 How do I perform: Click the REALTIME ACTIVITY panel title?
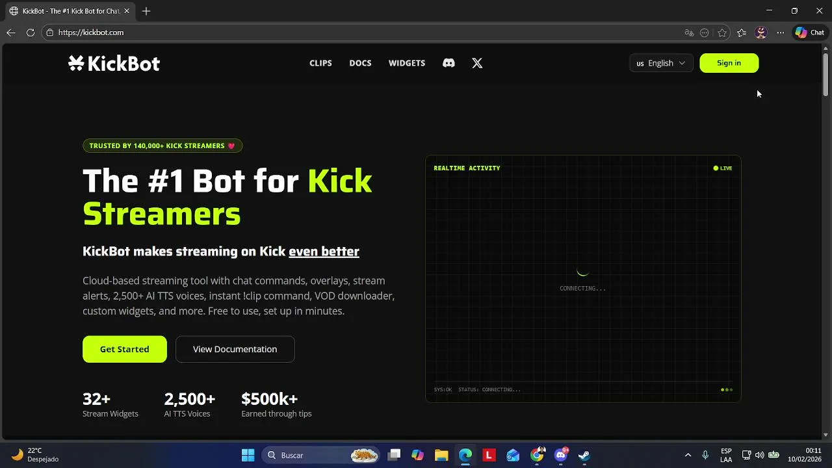[x=467, y=168]
